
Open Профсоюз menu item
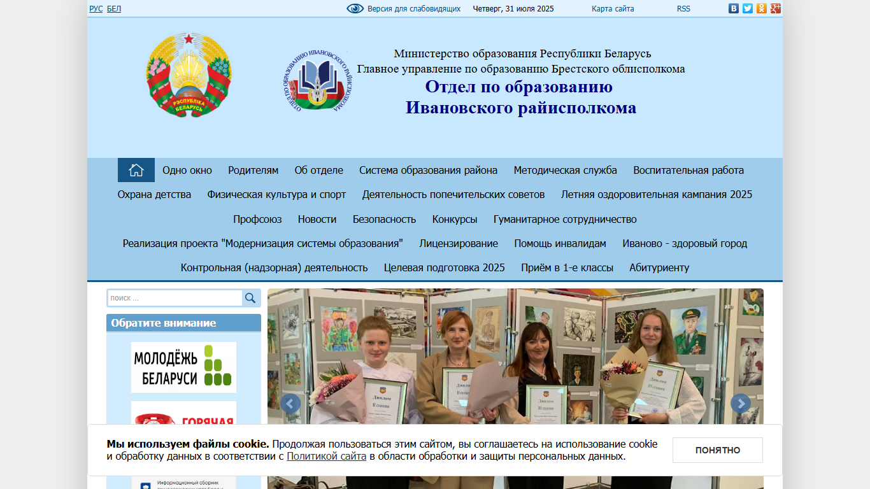tap(257, 219)
